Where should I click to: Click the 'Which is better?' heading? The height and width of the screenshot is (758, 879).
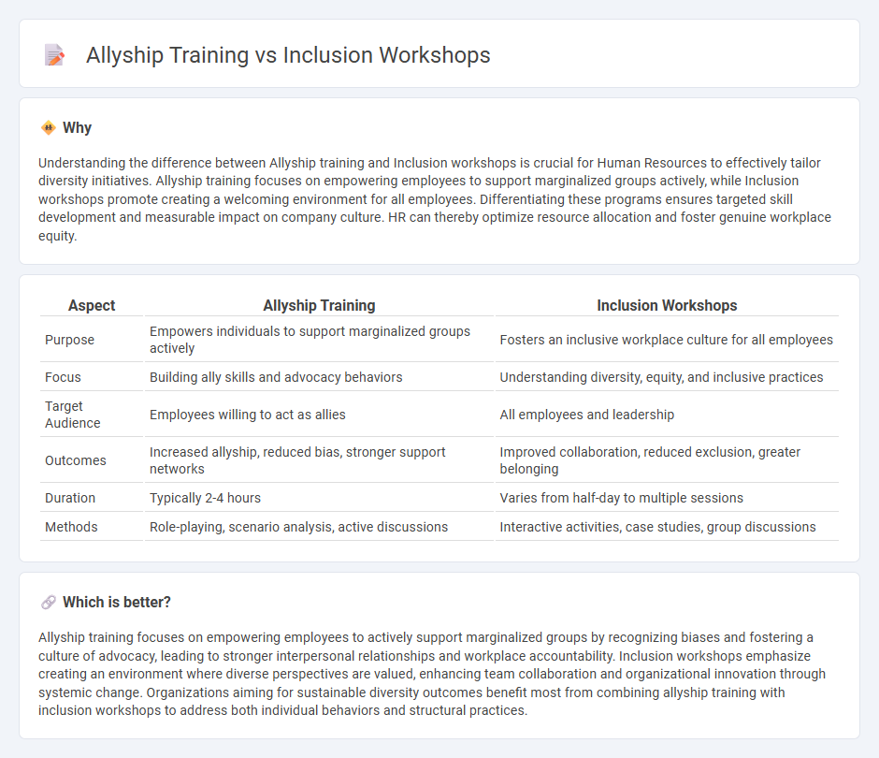click(117, 602)
